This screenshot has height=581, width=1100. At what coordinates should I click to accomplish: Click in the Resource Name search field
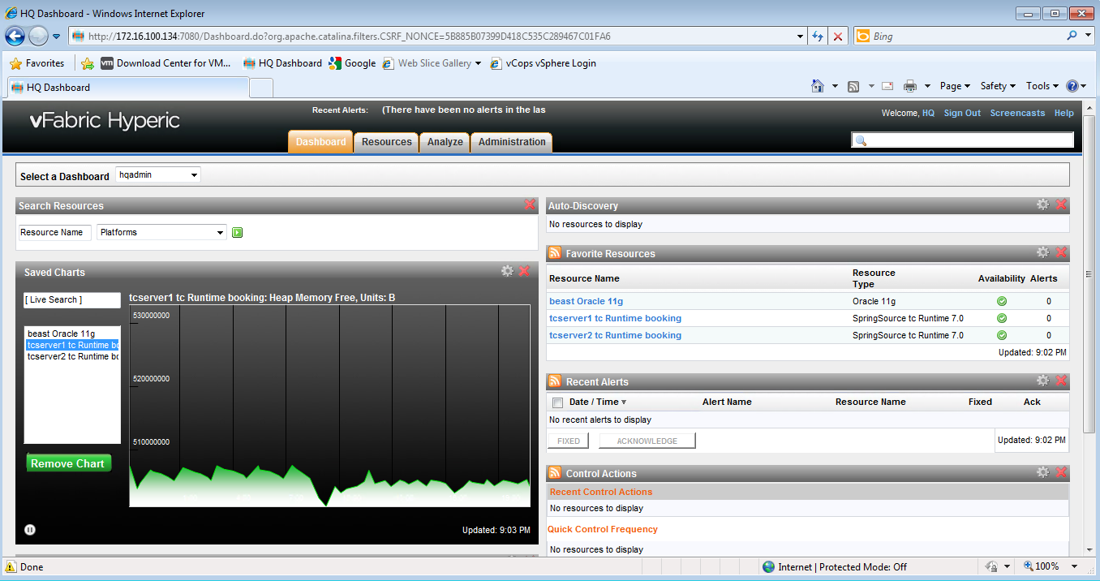click(54, 232)
